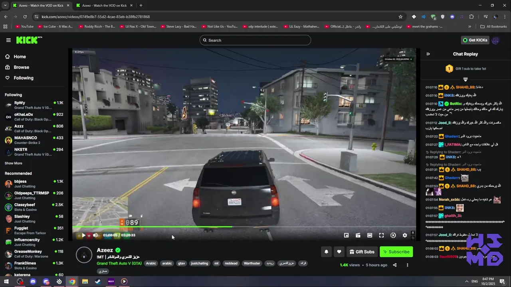Image resolution: width=511 pixels, height=287 pixels.
Task: Seek using the video progress bar
Action: (244, 227)
